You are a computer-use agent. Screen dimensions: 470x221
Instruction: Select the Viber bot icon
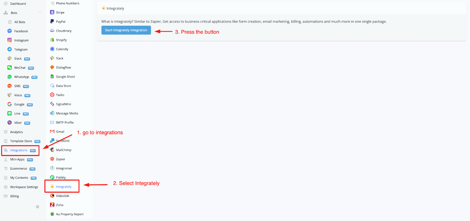pos(10,123)
